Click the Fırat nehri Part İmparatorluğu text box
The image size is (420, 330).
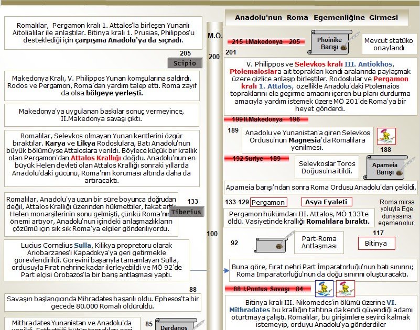[323, 270]
